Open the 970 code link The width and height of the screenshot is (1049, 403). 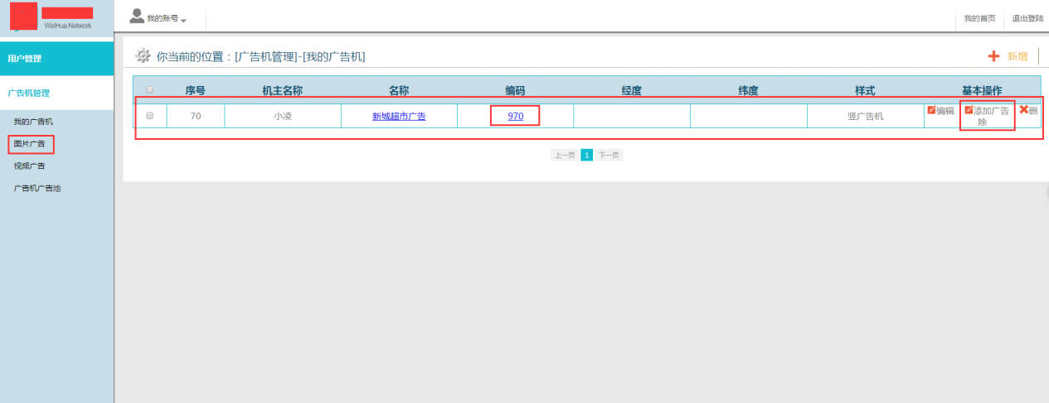(515, 117)
